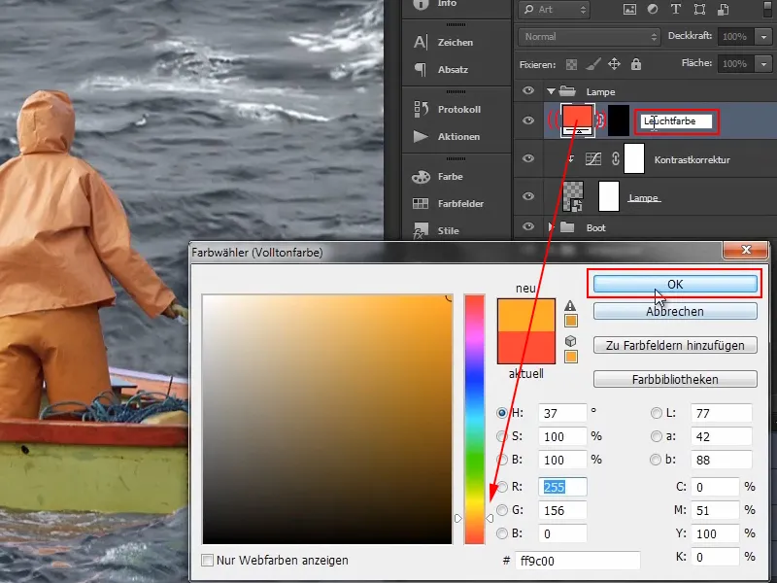
Task: Click the M value field showing 51
Action: click(715, 510)
